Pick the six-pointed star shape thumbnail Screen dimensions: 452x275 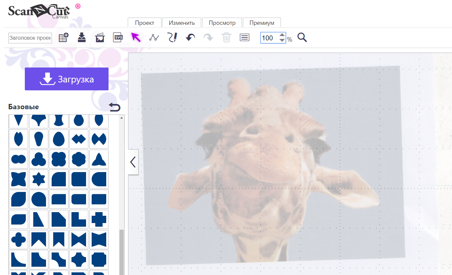[x=39, y=179]
